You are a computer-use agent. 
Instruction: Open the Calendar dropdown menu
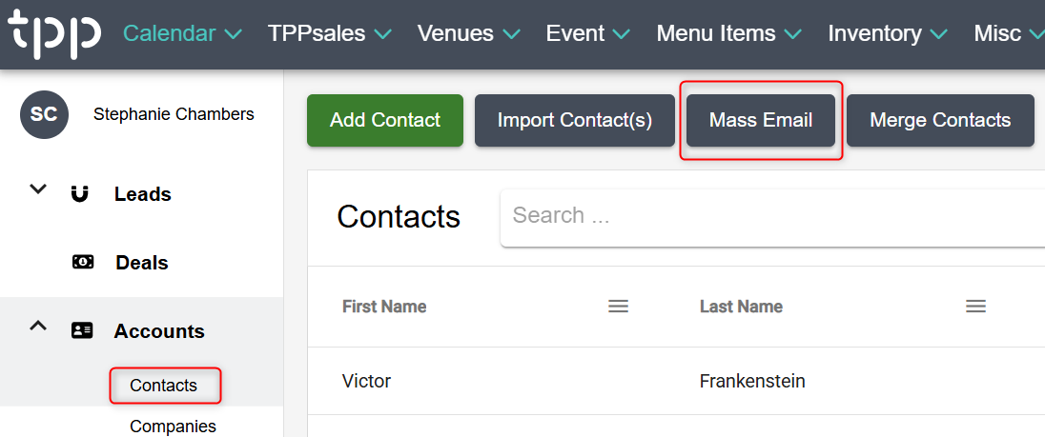click(182, 34)
